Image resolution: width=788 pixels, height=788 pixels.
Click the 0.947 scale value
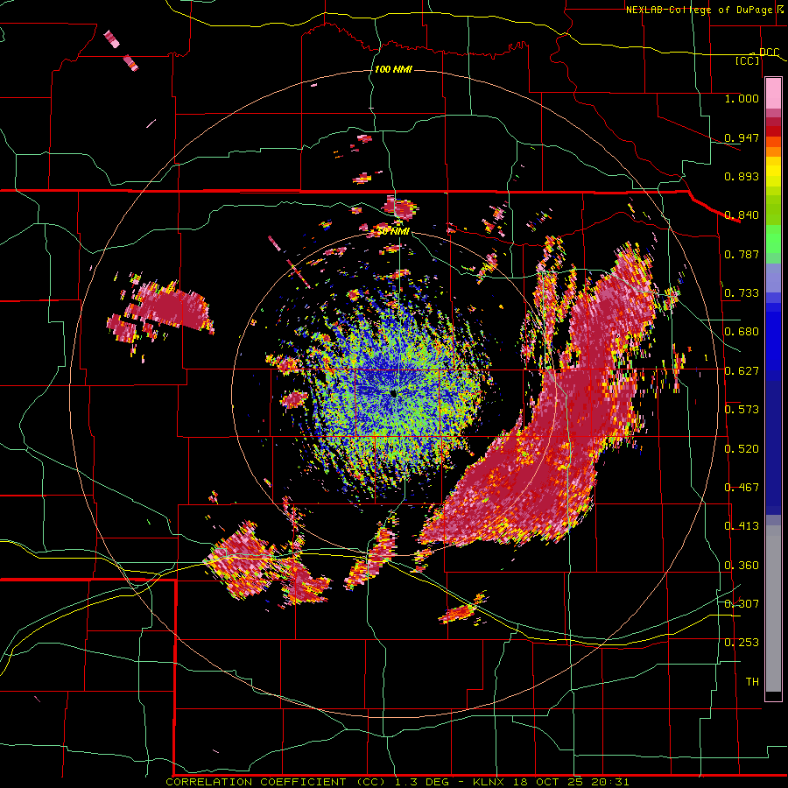pos(742,137)
